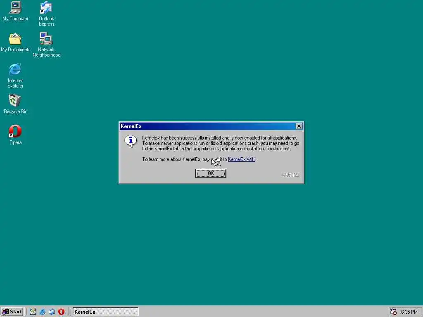Select KernelEx taskbar button
423x317 pixels.
(106, 312)
